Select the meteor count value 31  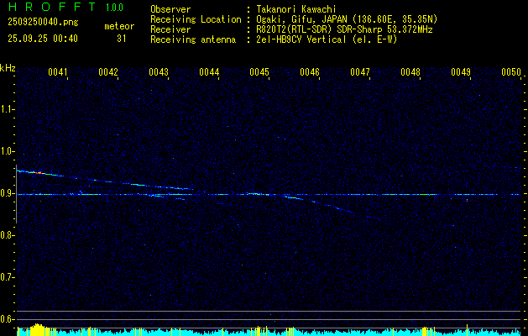tap(122, 39)
